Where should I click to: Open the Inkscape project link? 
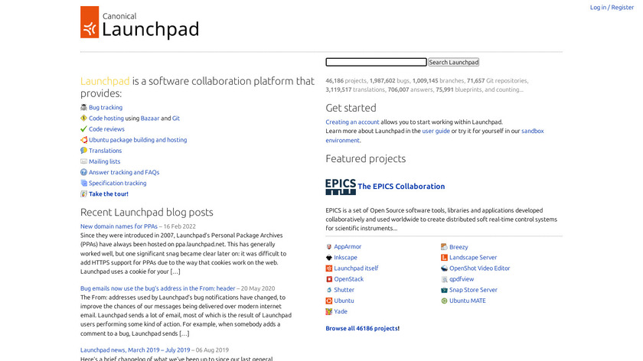tap(345, 257)
